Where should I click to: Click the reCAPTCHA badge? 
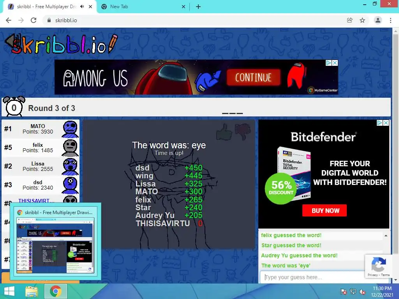click(379, 266)
